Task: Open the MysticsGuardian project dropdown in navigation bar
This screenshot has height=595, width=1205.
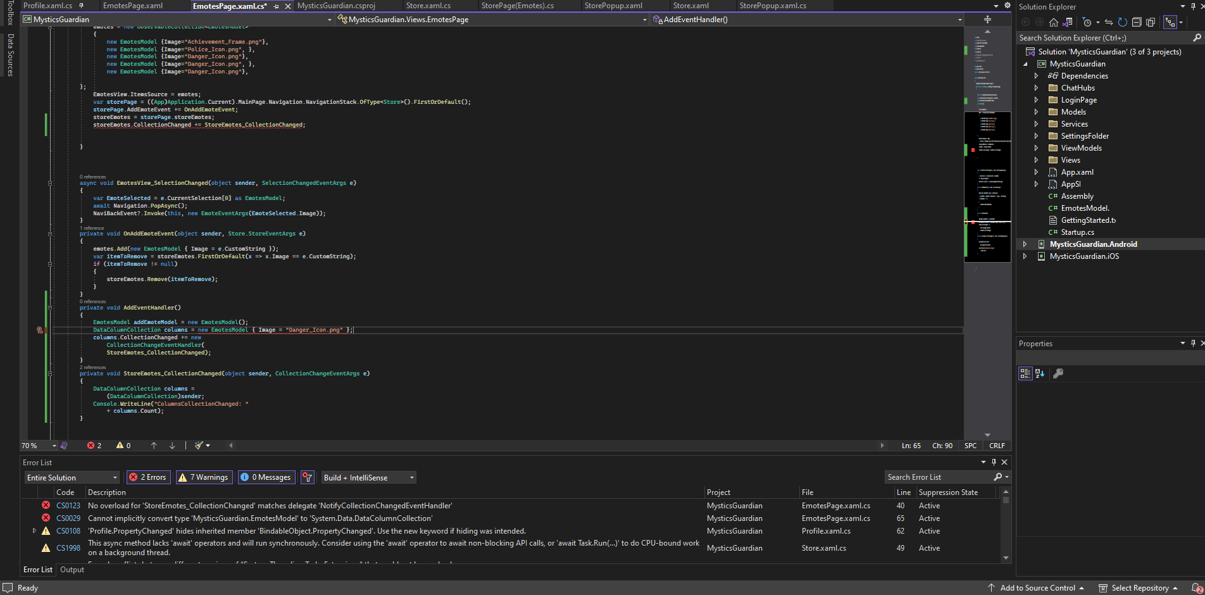Action: point(177,20)
